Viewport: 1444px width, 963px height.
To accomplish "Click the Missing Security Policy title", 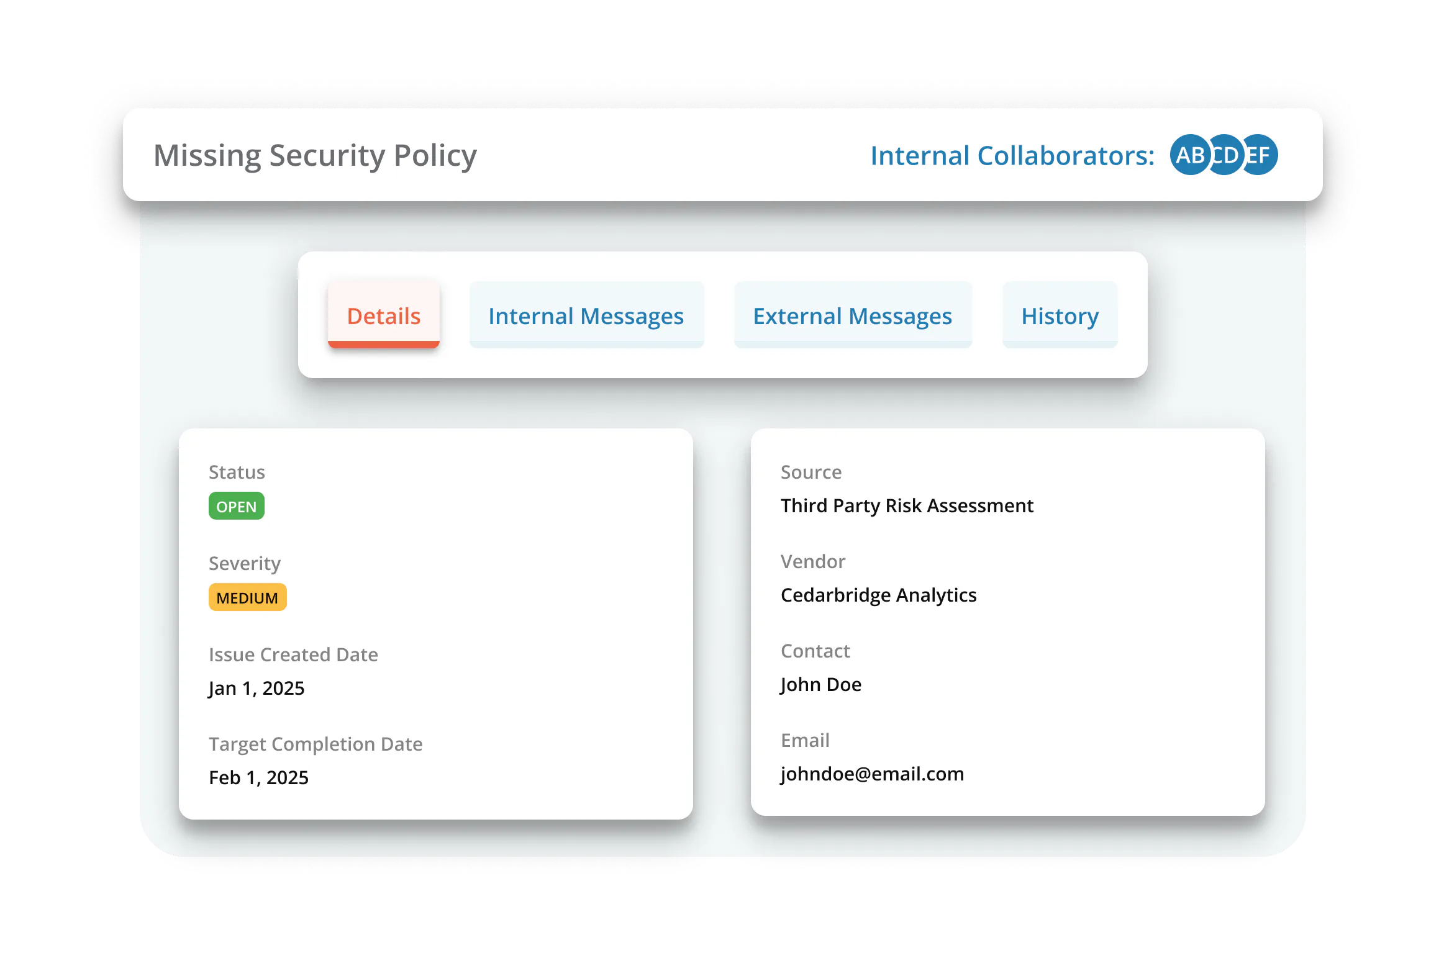I will click(x=315, y=155).
